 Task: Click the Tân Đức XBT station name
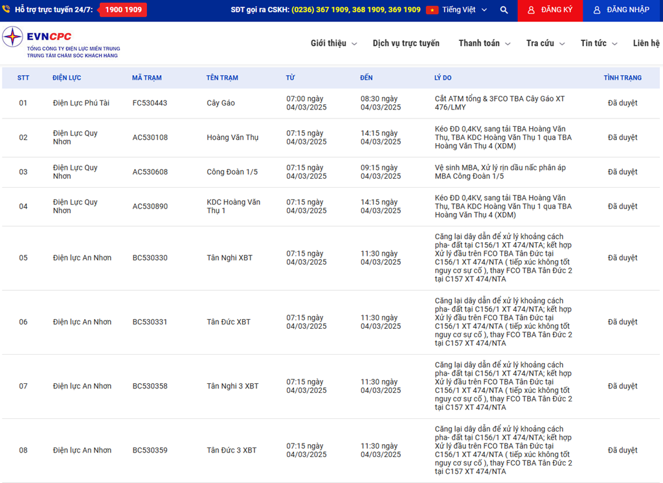point(229,322)
